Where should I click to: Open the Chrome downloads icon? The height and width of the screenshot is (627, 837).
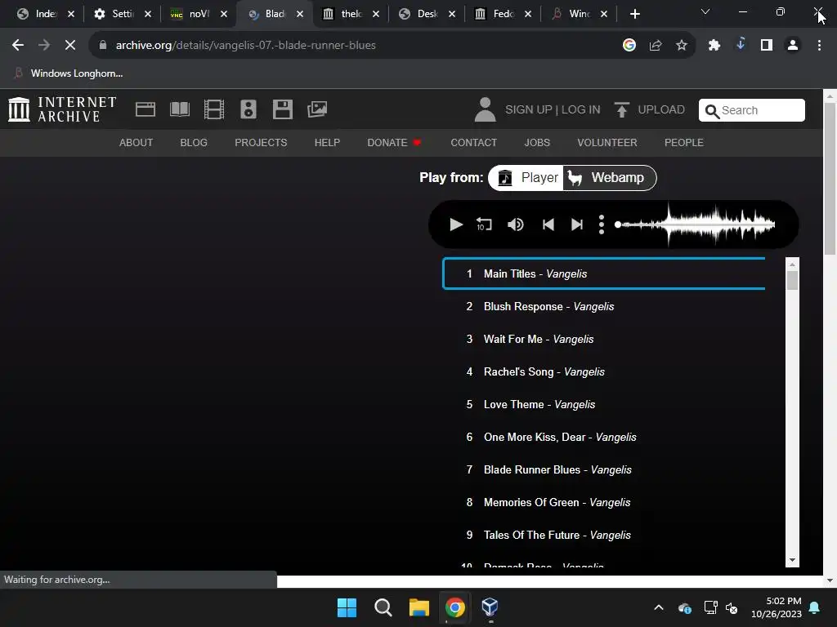741,45
